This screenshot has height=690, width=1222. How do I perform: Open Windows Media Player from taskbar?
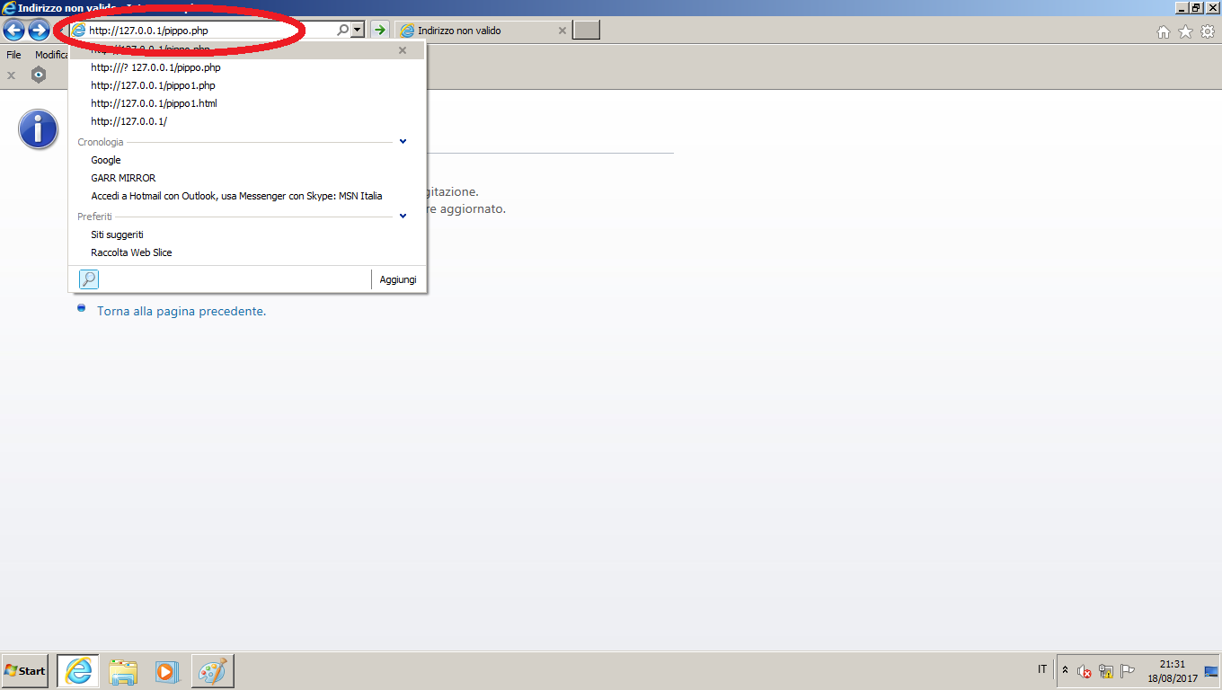pos(168,671)
